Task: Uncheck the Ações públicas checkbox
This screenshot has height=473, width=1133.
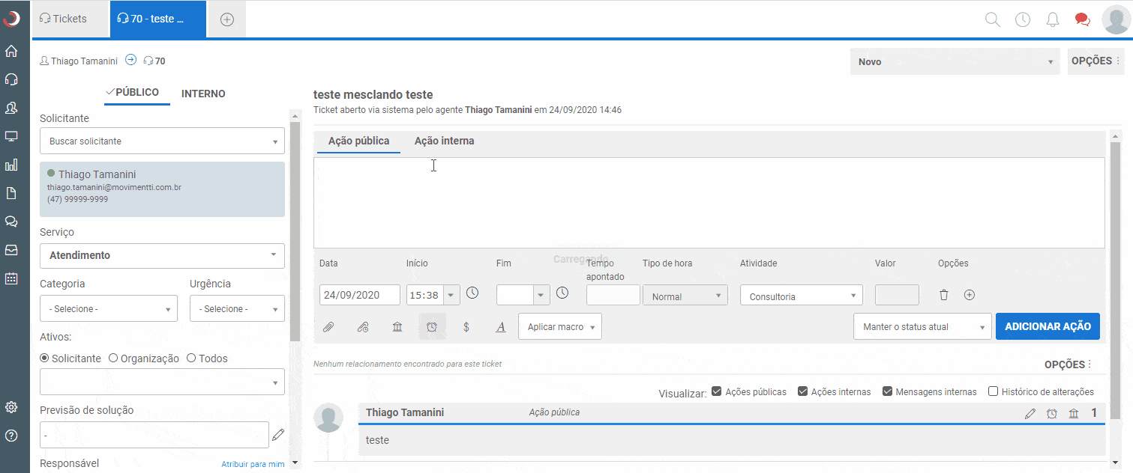Action: [x=717, y=391]
